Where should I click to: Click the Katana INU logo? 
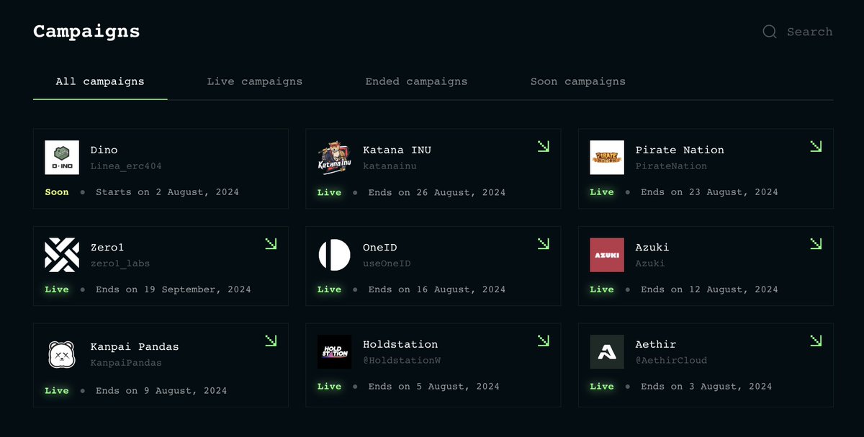[x=335, y=158]
